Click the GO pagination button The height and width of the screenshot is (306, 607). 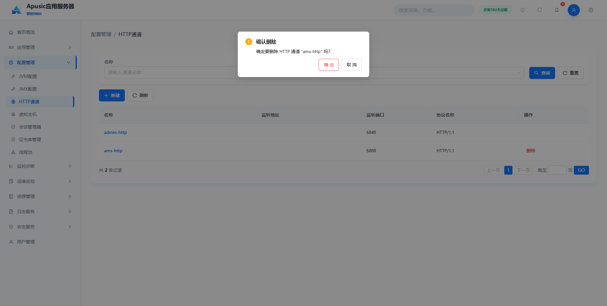click(581, 170)
